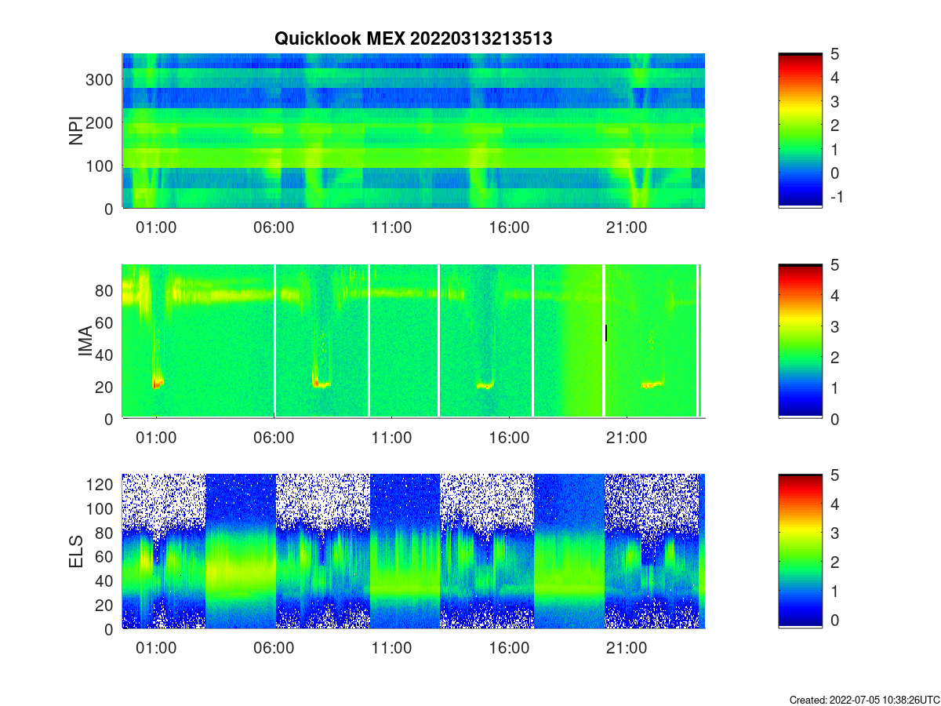Click the 4 label on ELS color bar

click(836, 504)
